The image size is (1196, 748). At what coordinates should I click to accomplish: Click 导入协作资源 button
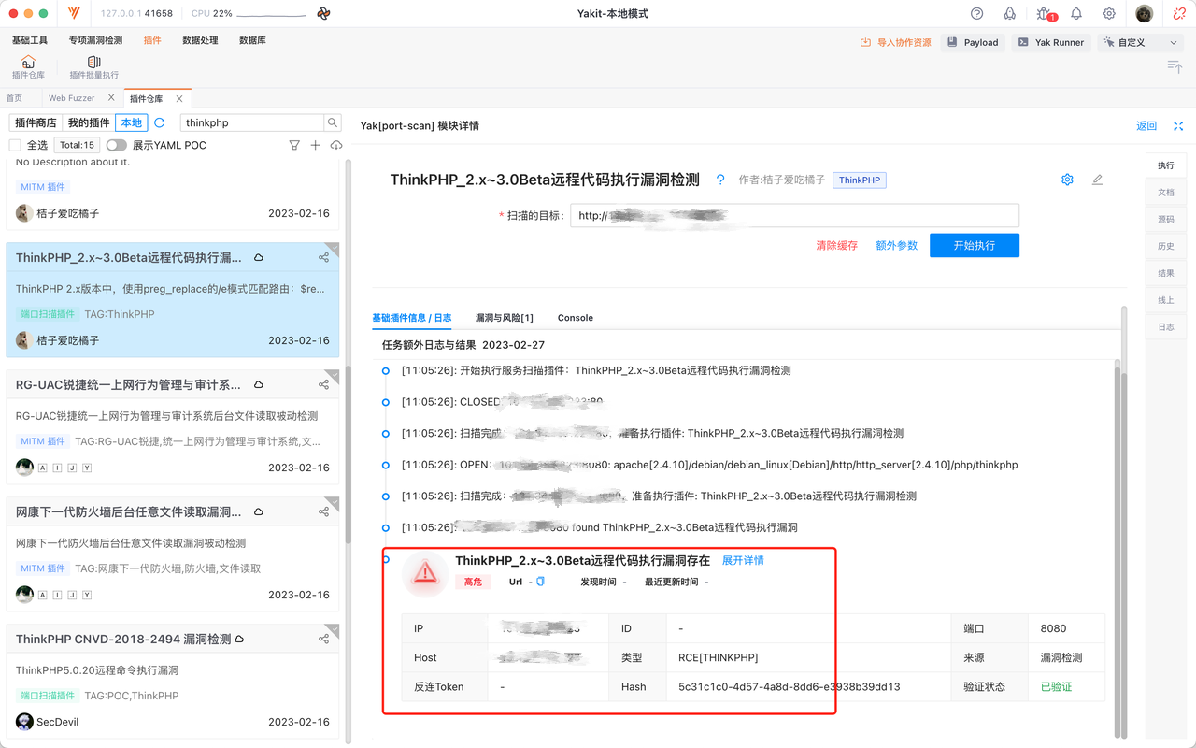coord(896,42)
